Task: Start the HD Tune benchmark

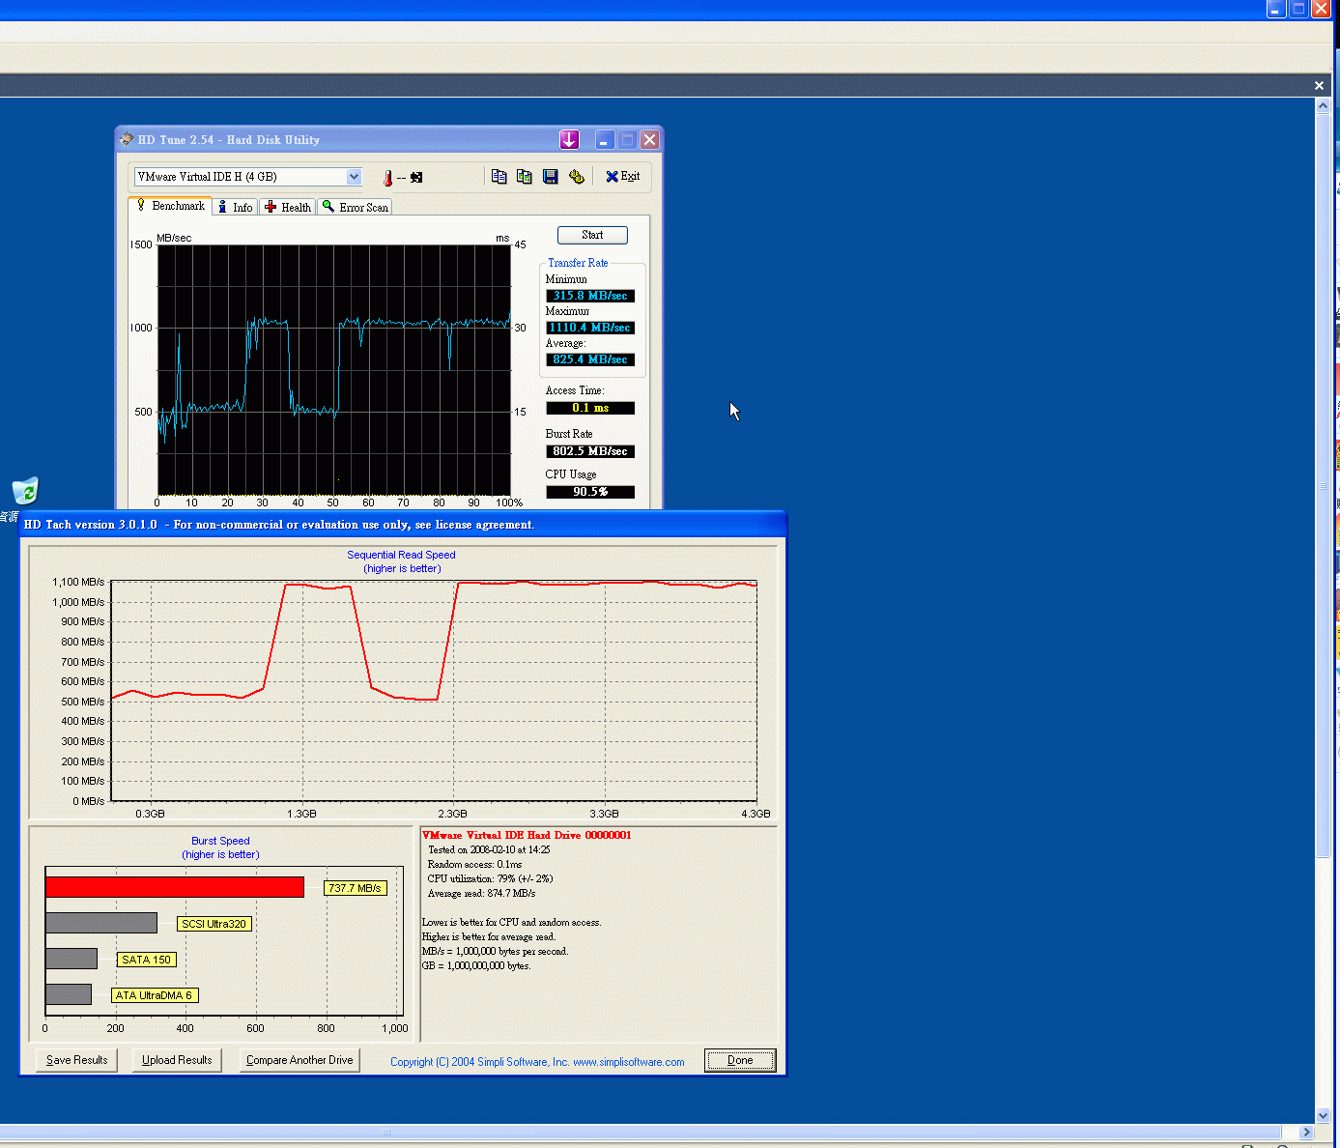Action: click(592, 235)
